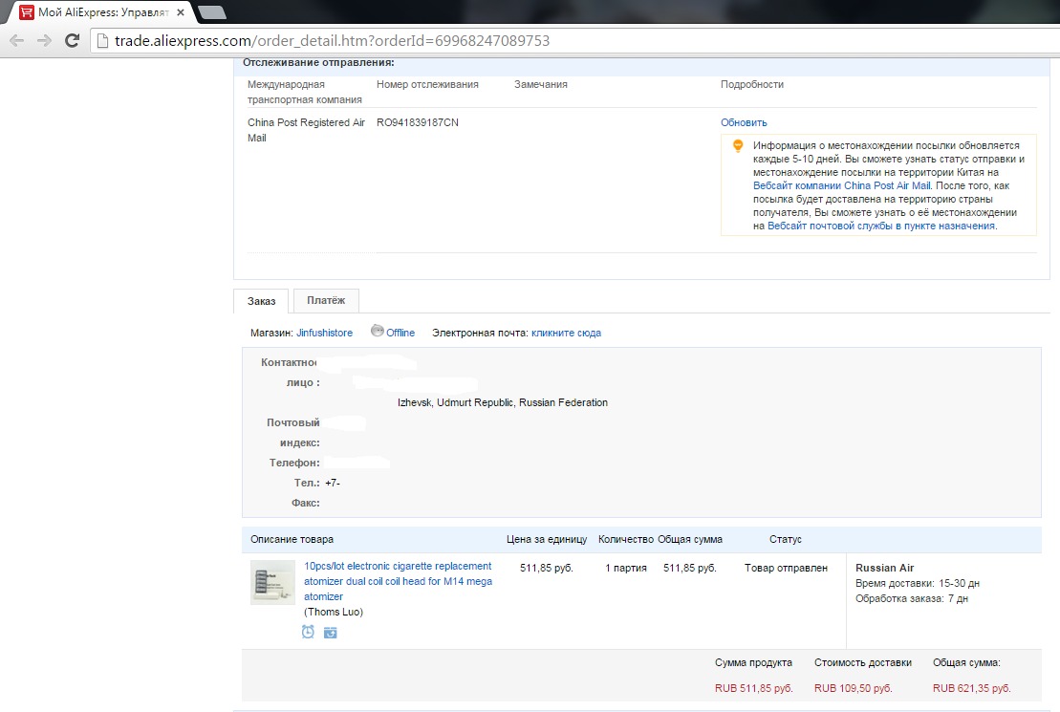Click the 1 партия quantity cell
1060x712 pixels.
pos(626,568)
